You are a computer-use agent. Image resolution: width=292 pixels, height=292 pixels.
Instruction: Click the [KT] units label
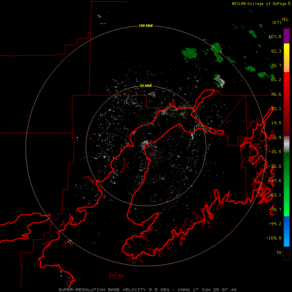pyautogui.click(x=277, y=22)
